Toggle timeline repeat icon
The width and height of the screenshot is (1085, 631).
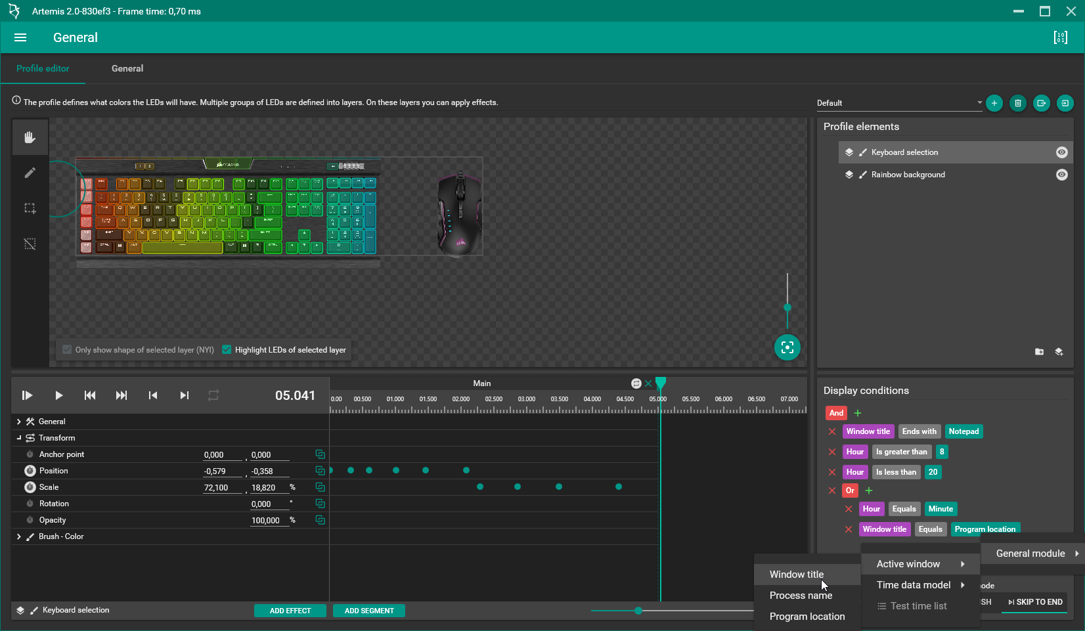(213, 395)
